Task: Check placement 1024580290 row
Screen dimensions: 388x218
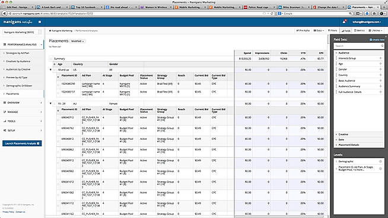Action: click(58, 85)
